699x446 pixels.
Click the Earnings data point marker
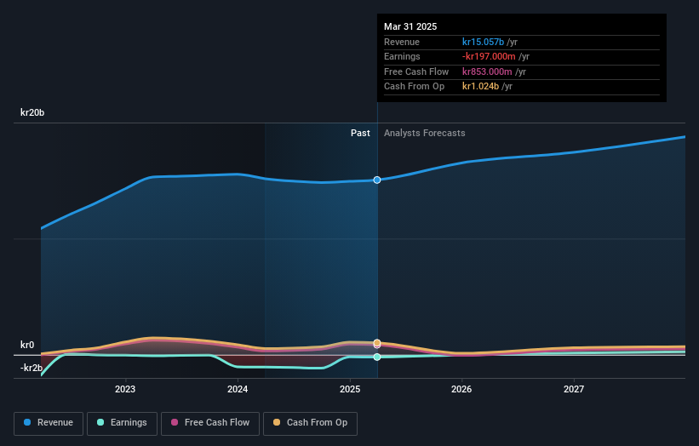[x=377, y=357]
